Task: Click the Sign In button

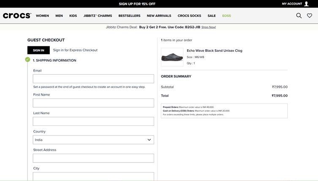Action: pos(38,50)
